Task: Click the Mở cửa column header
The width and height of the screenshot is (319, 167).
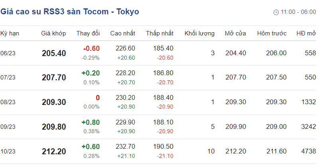Action: pos(235,33)
